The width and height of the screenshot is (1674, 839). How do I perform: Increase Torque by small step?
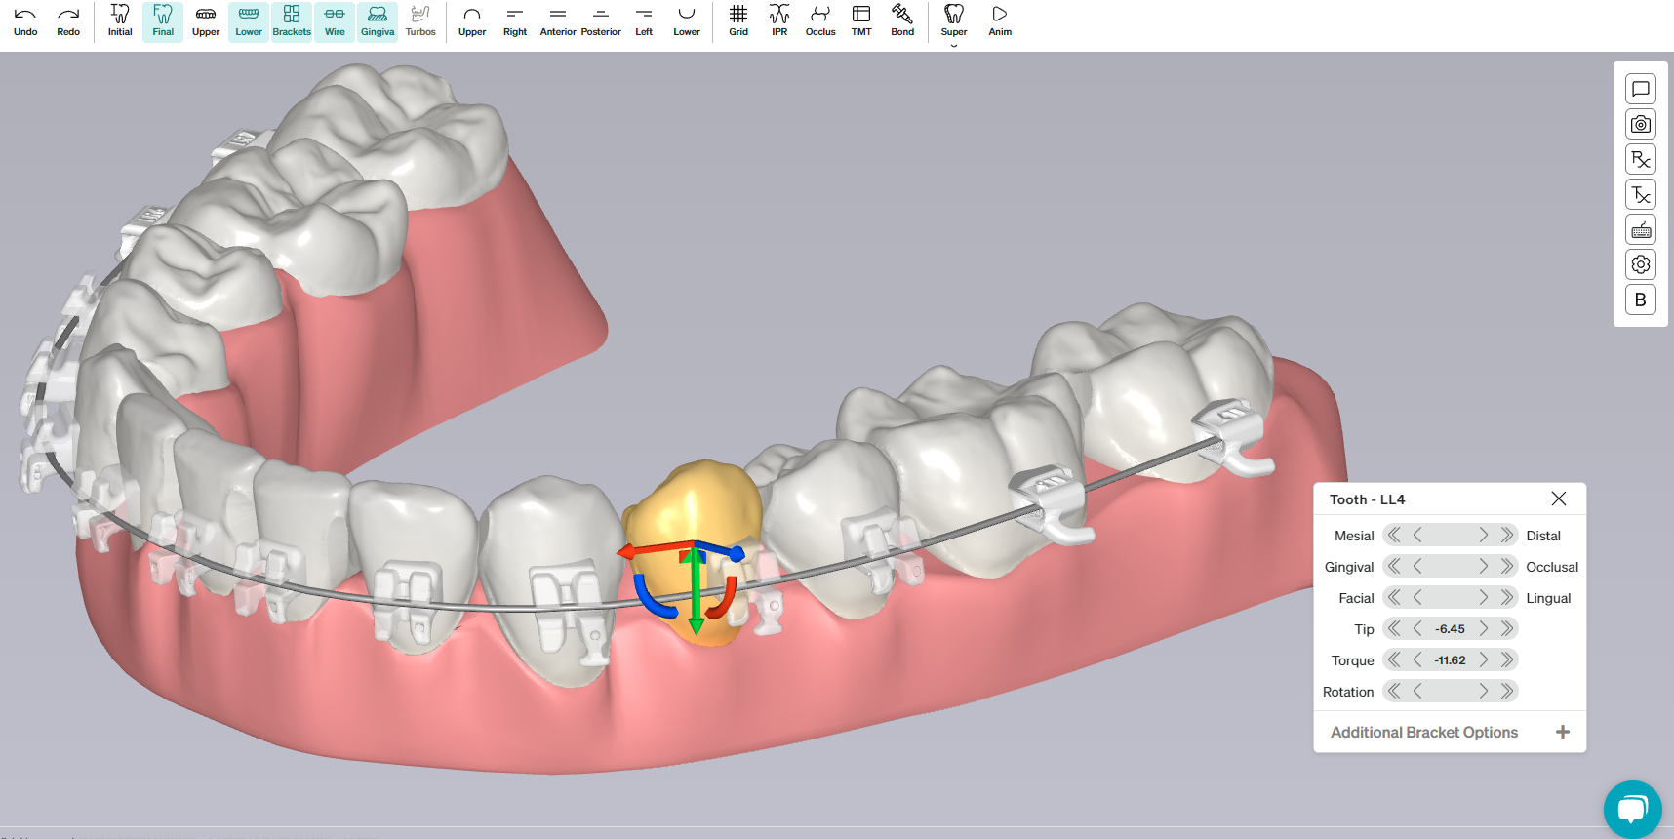coord(1484,659)
